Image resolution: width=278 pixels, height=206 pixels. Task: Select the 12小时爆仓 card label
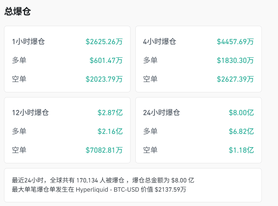[30, 113]
